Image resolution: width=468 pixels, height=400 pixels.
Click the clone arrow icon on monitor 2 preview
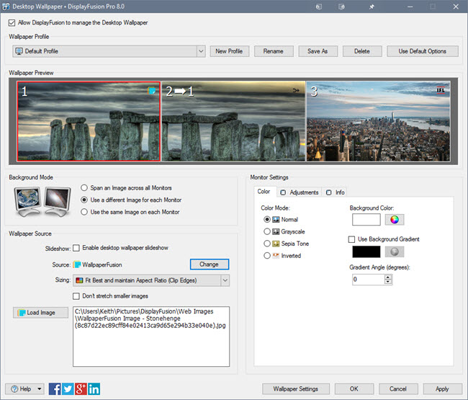(x=296, y=90)
